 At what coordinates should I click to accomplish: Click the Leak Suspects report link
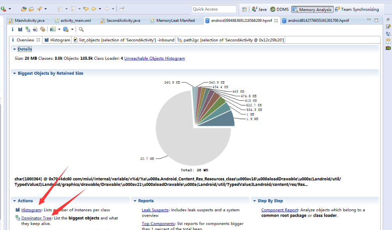(155, 210)
